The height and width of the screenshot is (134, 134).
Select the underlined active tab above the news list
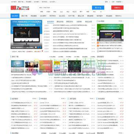point(51,22)
